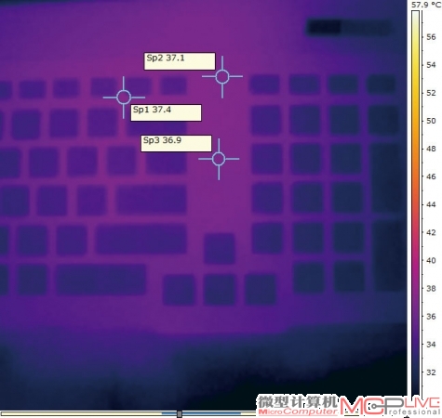Screen dimensions: 442x418
Task: Click the empty left part of bottom bar
Action: pos(81,413)
